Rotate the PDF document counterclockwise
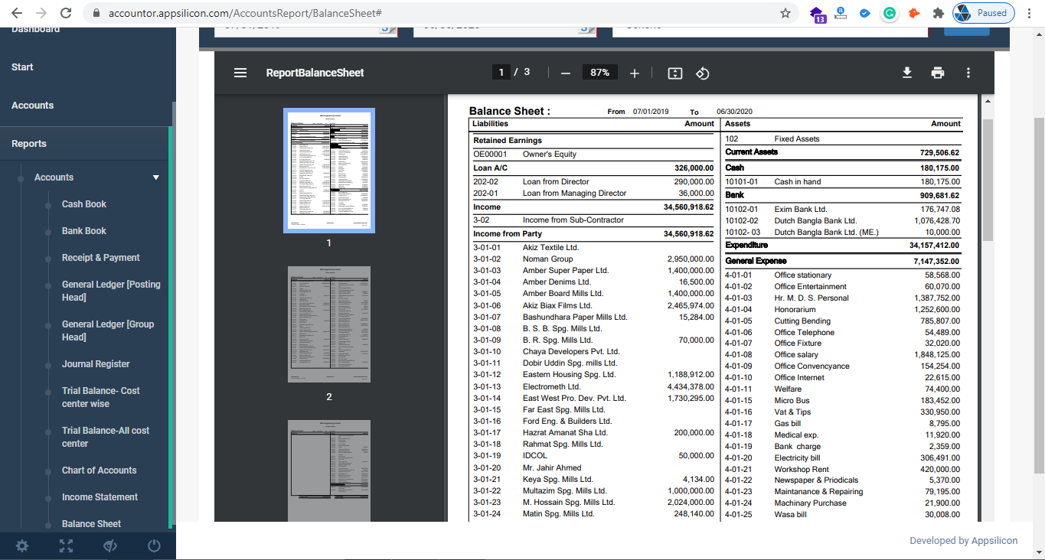The width and height of the screenshot is (1045, 560). tap(702, 73)
